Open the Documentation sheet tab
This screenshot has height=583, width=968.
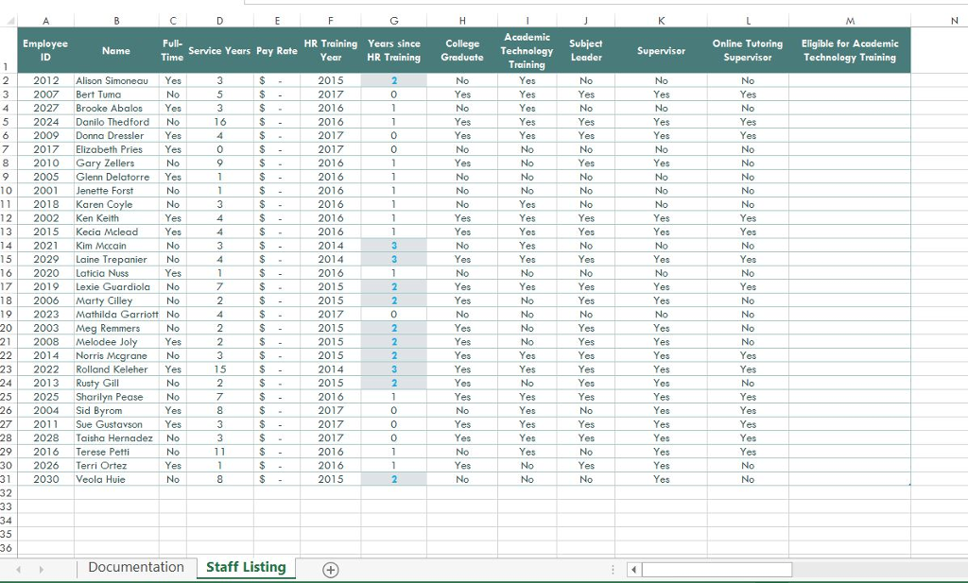click(x=136, y=568)
